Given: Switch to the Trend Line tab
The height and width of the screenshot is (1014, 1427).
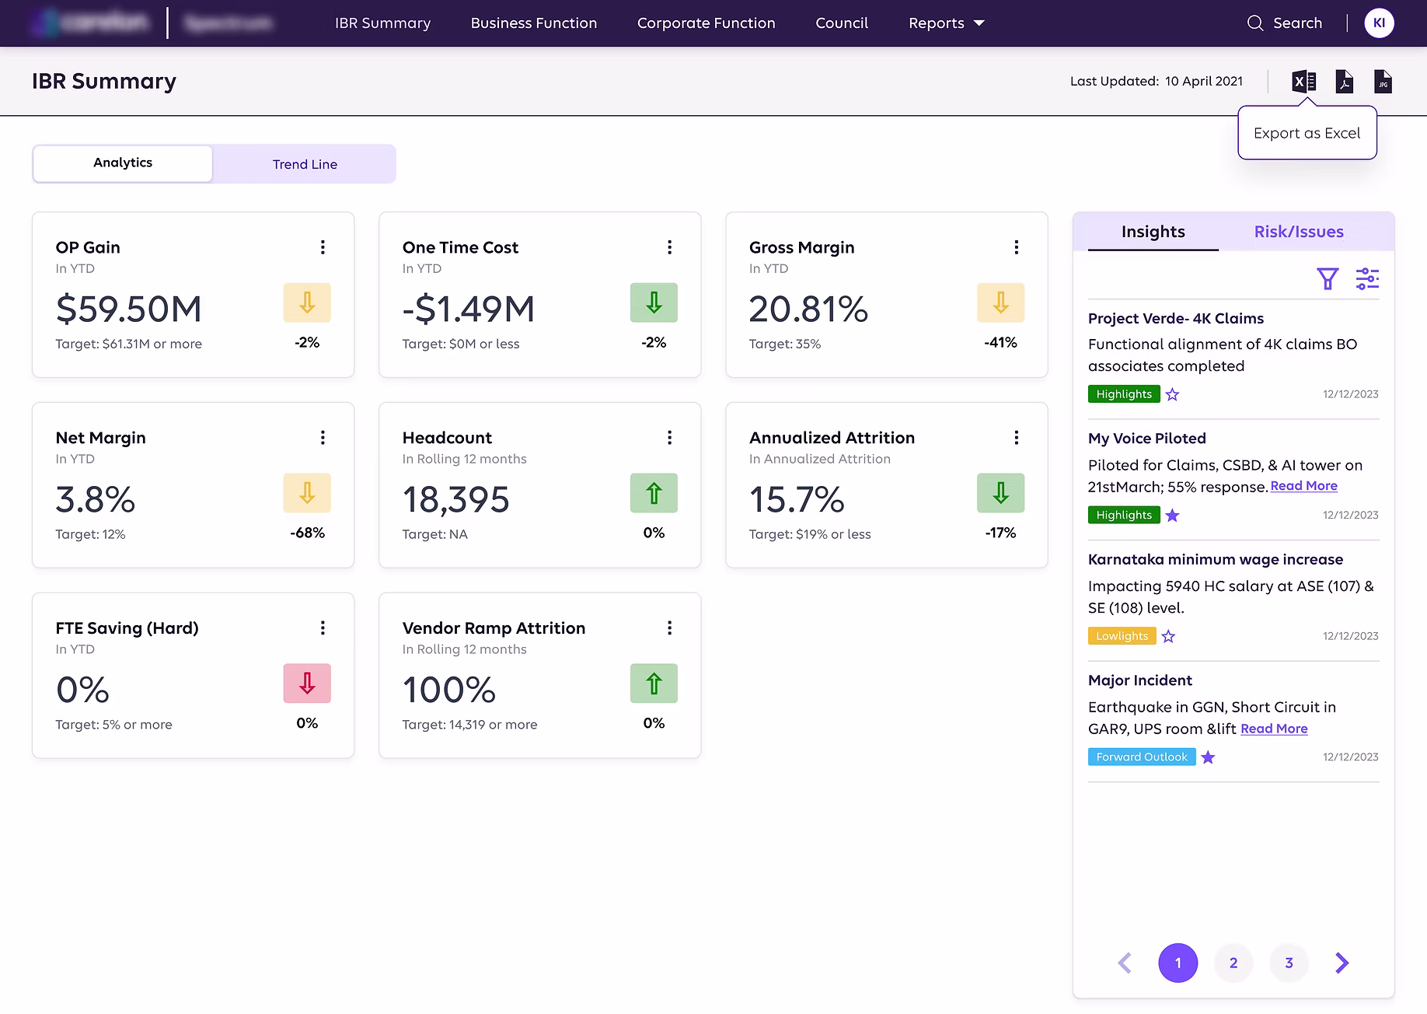Looking at the screenshot, I should 305,164.
